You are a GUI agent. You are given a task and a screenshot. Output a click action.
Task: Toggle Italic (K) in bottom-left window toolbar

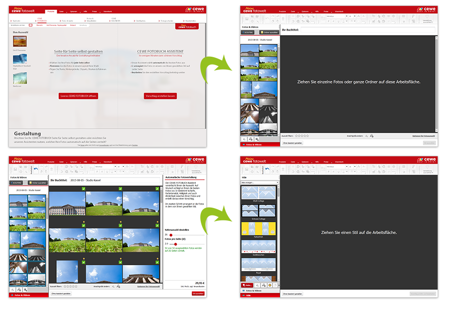[x=103, y=172]
